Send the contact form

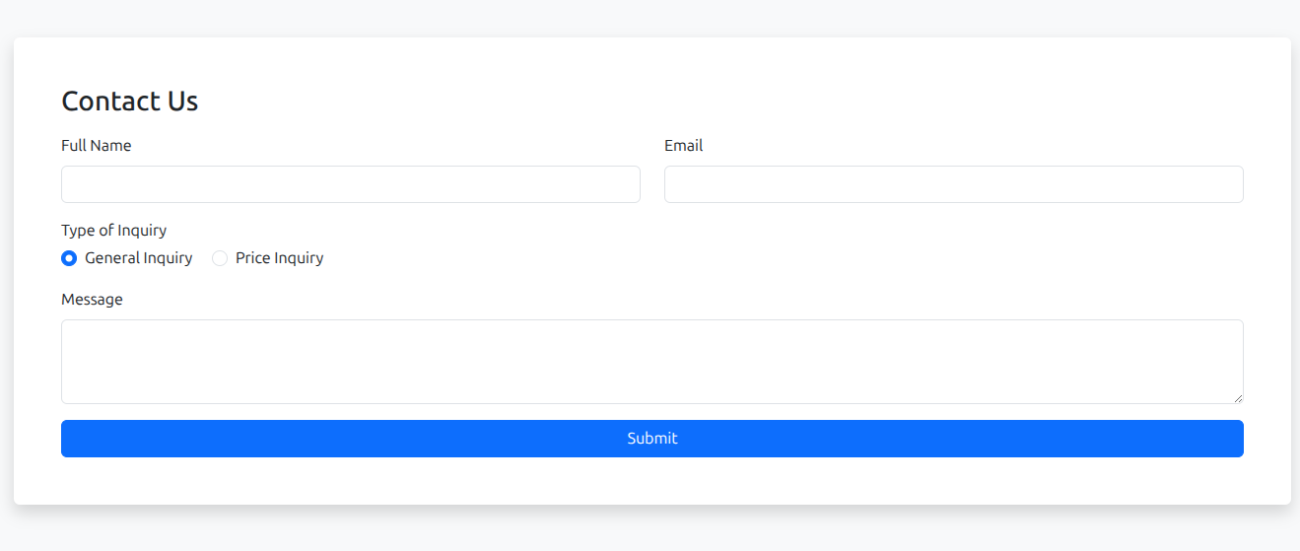point(651,439)
